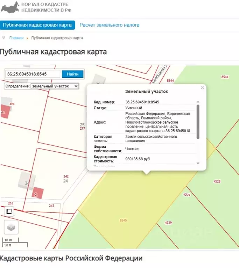Click the highlighted yellow parcel 8545

(x=123, y=220)
